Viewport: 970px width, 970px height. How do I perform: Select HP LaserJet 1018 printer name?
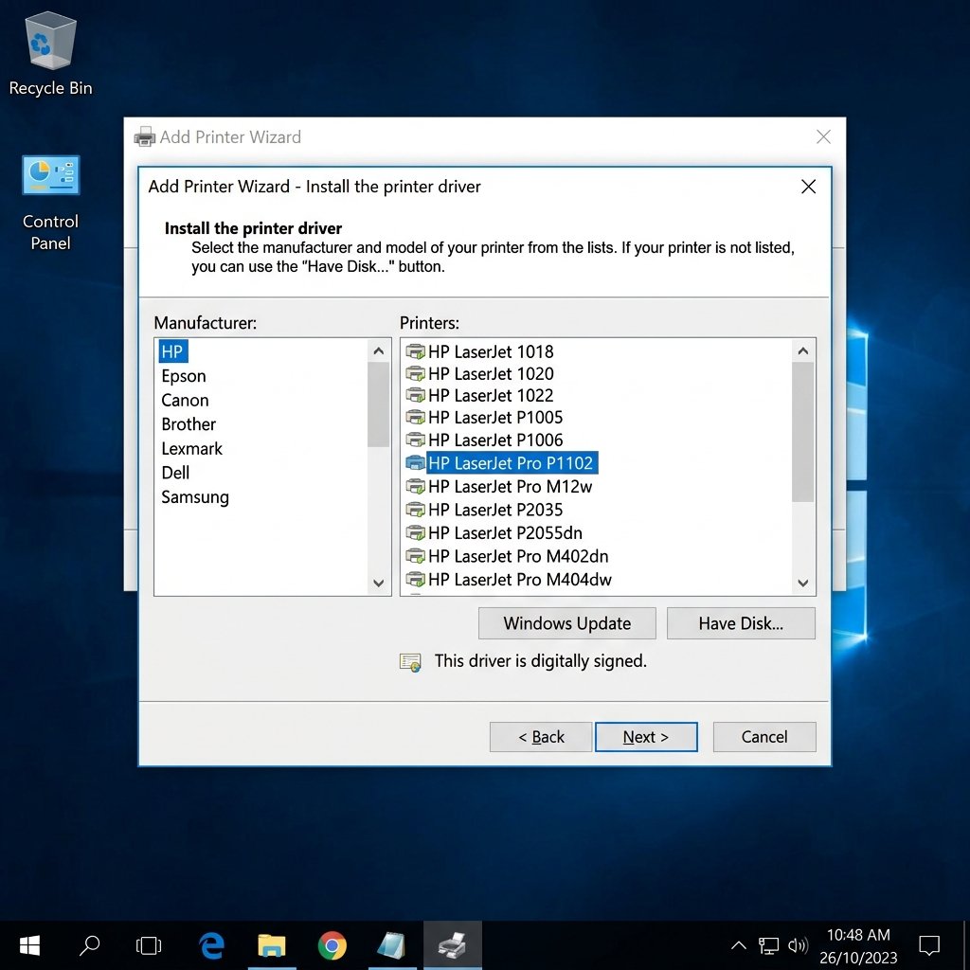click(491, 351)
